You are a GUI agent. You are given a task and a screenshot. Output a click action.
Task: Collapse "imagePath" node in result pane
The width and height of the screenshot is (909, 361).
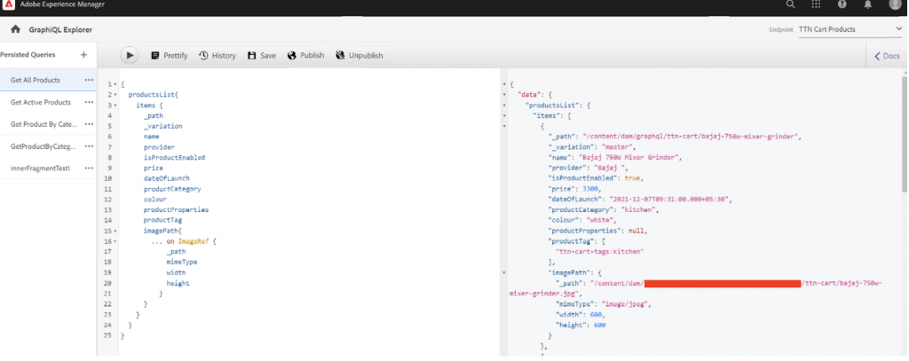(504, 272)
